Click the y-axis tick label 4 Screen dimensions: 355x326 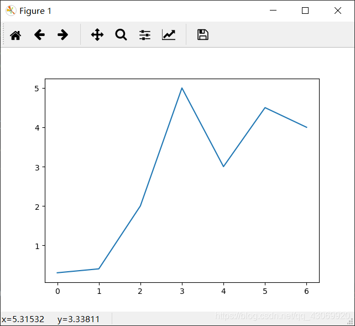coord(37,128)
